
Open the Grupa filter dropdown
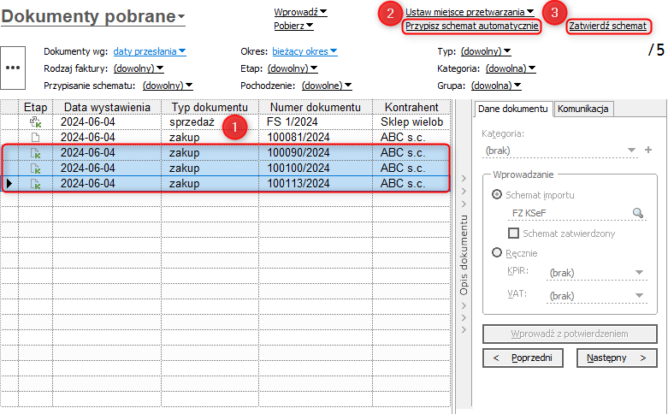pyautogui.click(x=496, y=86)
